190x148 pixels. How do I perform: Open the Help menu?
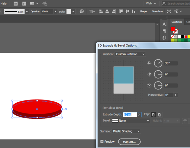point(3,3)
